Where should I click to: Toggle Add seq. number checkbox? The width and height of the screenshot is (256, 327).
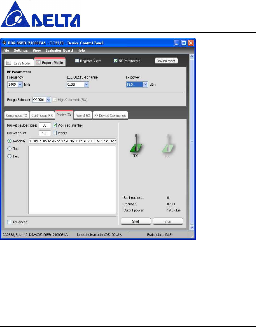point(55,125)
